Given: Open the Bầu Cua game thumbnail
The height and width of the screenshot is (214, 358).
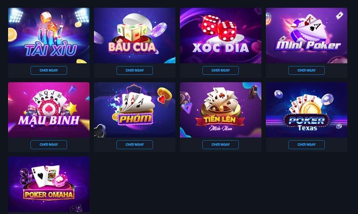Looking at the screenshot, I should tap(135, 36).
